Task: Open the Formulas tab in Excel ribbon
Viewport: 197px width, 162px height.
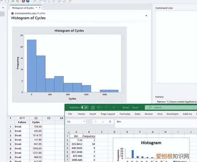Action: point(125,114)
